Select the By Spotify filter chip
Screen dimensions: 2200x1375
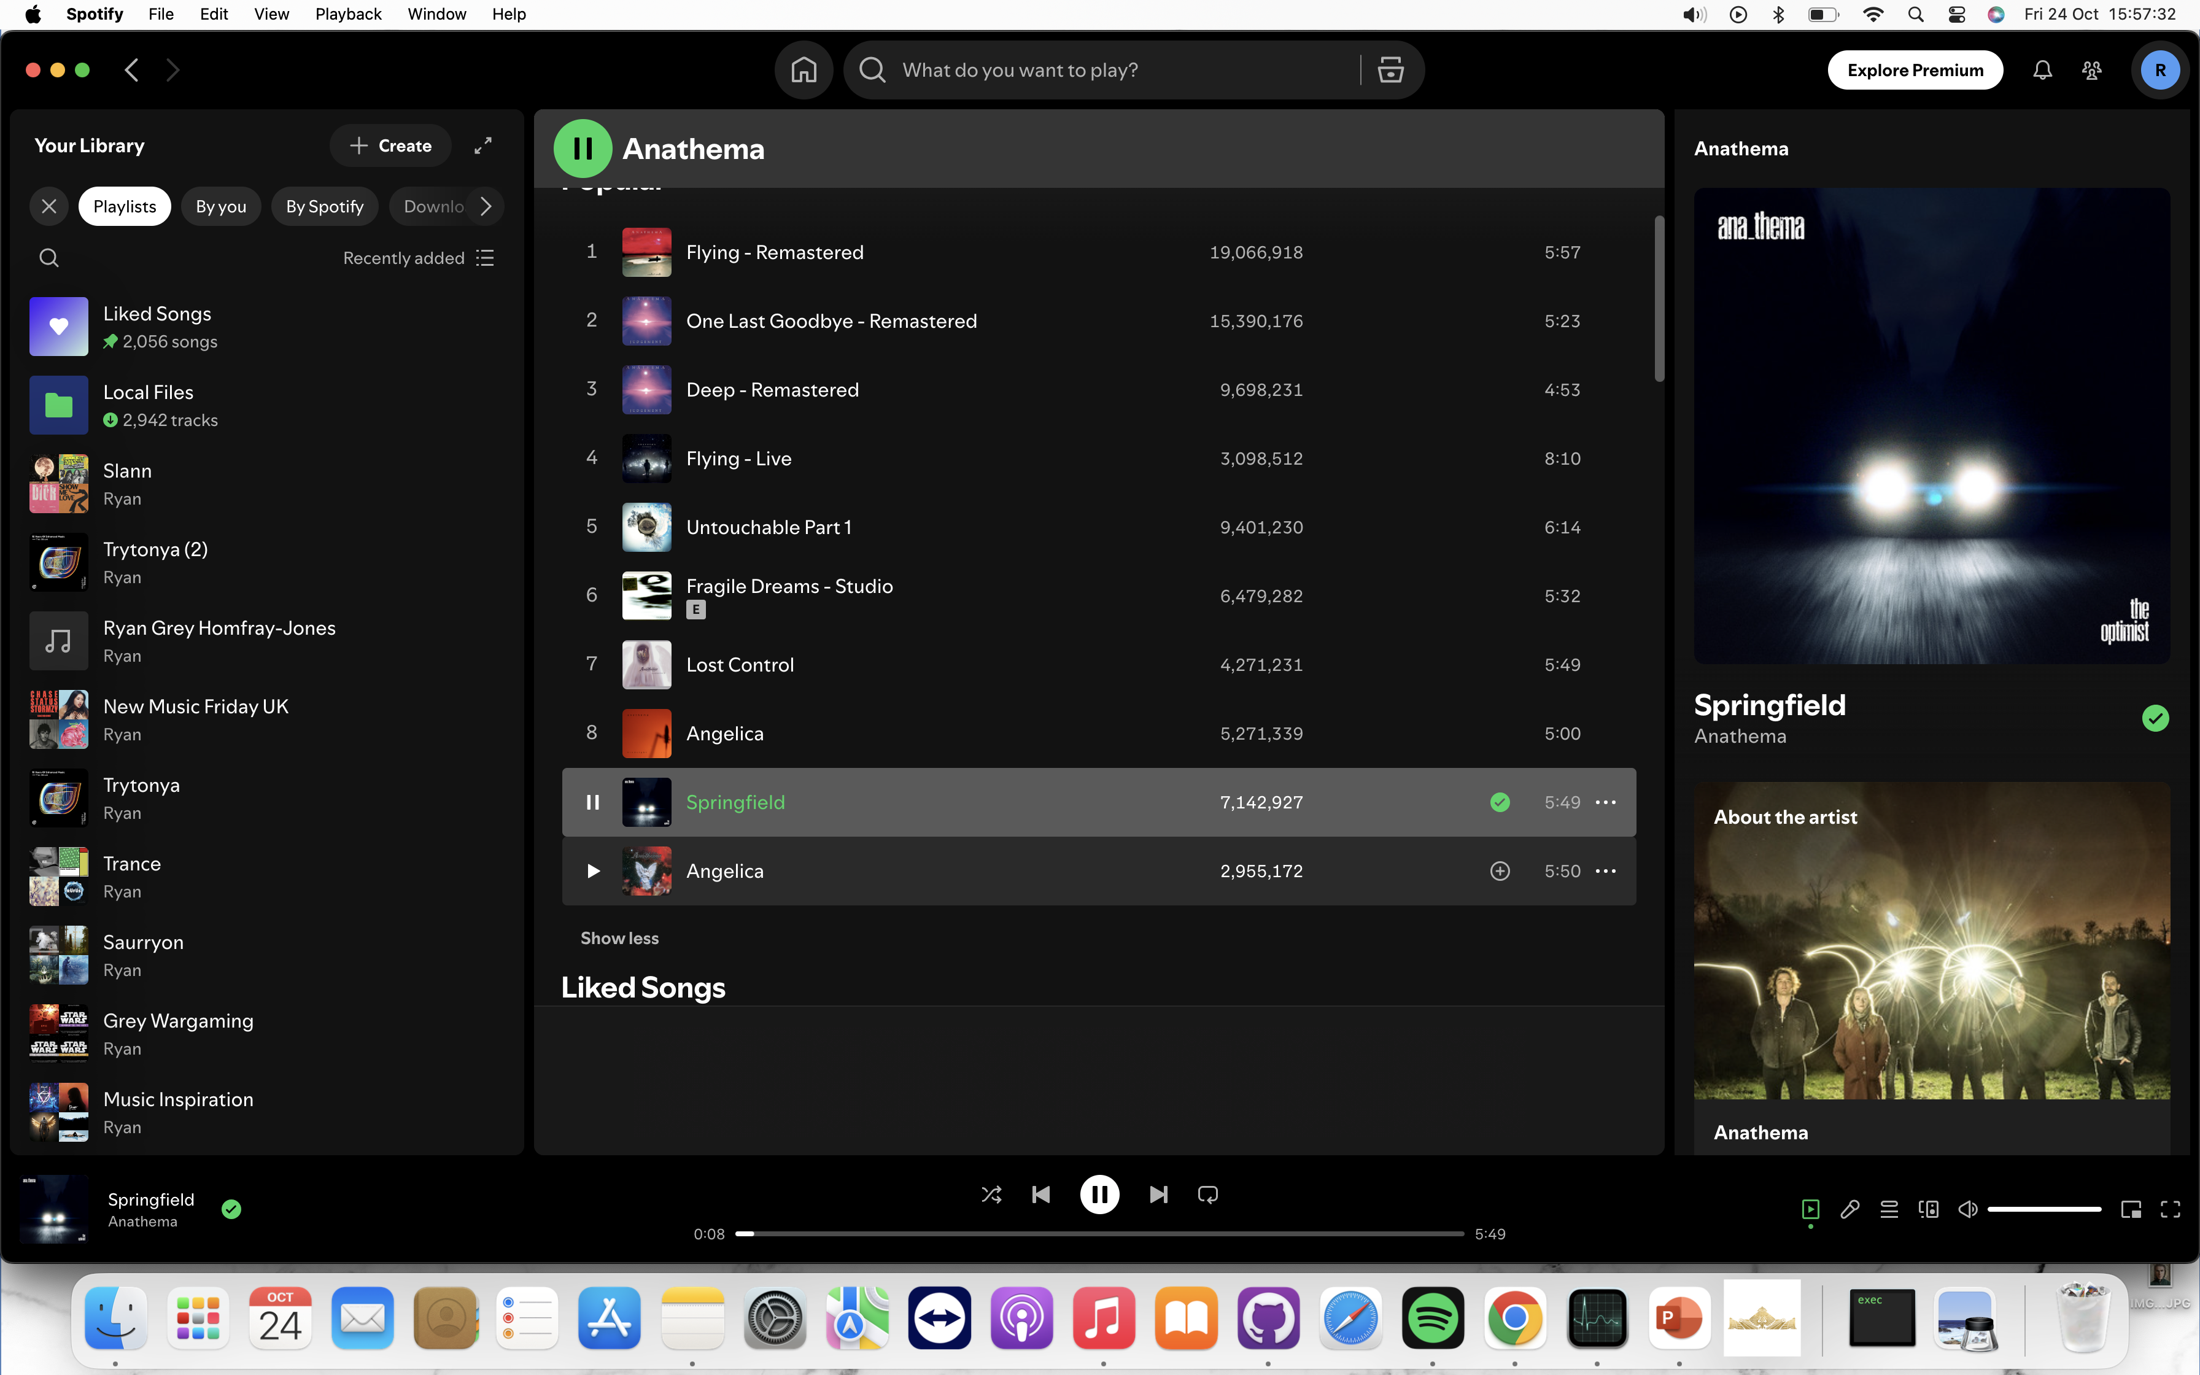325,206
